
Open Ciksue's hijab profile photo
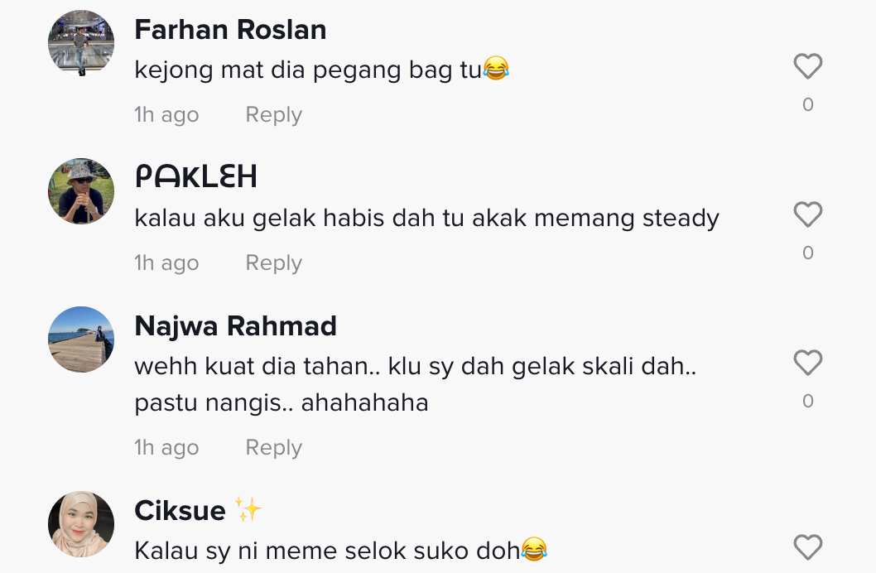tap(81, 524)
